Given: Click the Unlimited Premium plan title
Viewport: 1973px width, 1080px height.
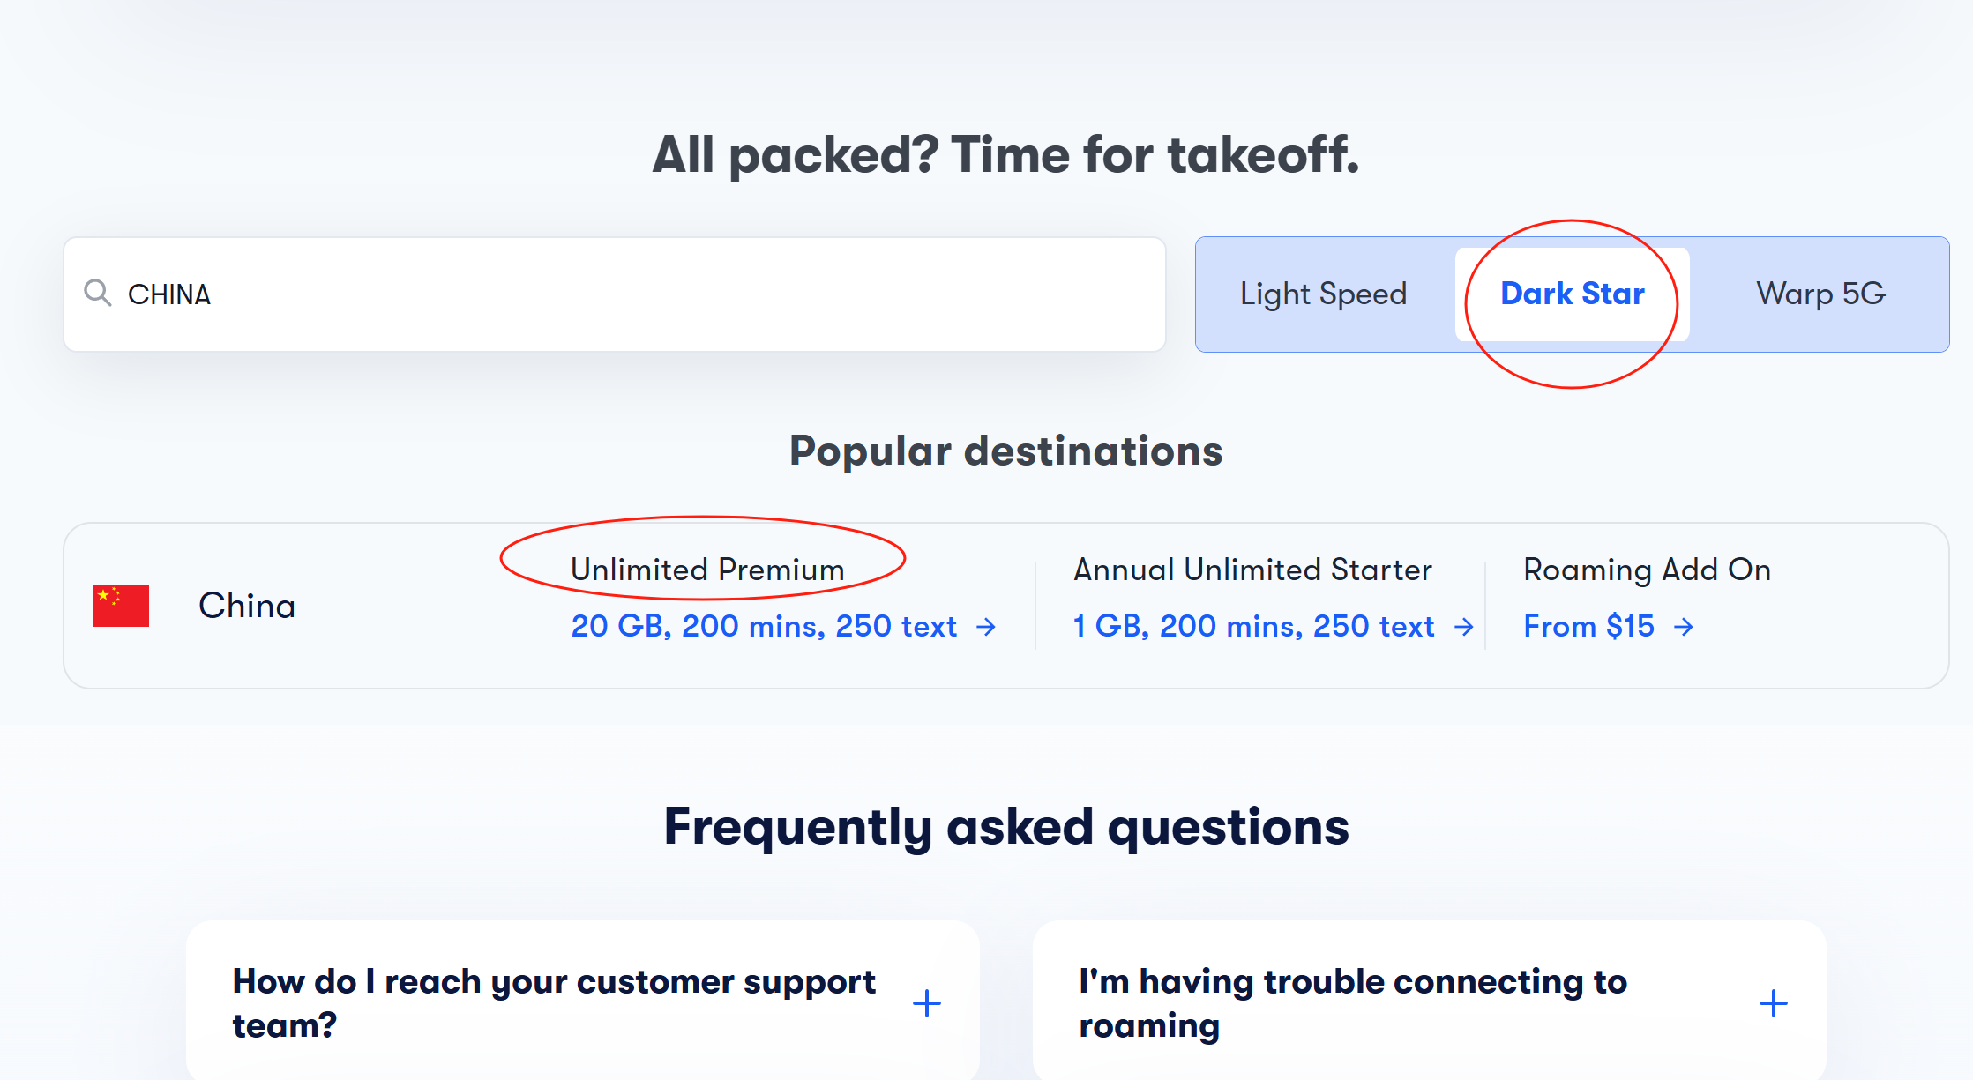Looking at the screenshot, I should 707,570.
